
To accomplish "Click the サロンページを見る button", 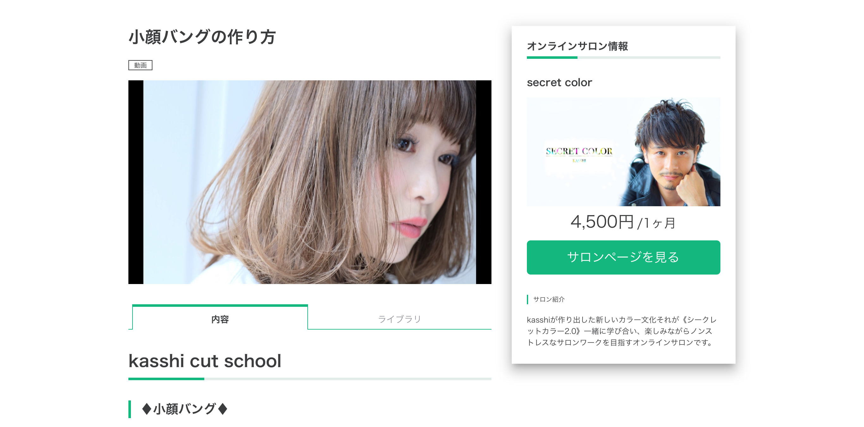I will pyautogui.click(x=623, y=257).
